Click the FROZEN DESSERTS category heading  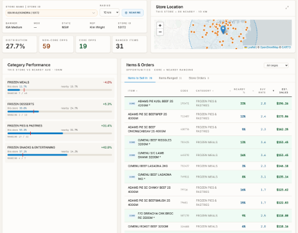[21, 104]
